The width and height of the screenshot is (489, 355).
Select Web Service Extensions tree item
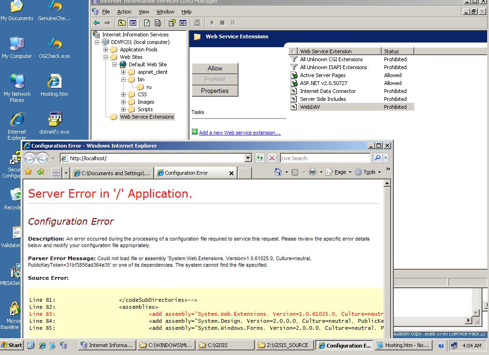pyautogui.click(x=147, y=117)
